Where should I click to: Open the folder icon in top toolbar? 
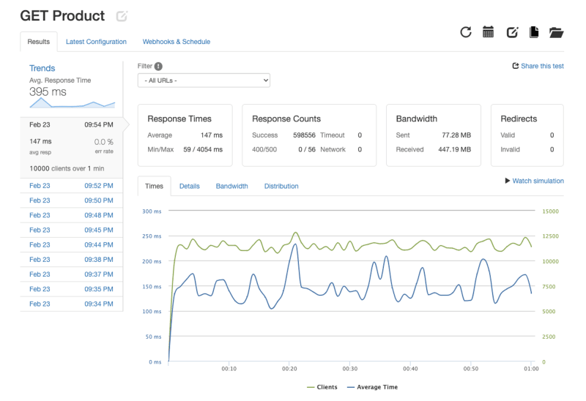(x=556, y=32)
